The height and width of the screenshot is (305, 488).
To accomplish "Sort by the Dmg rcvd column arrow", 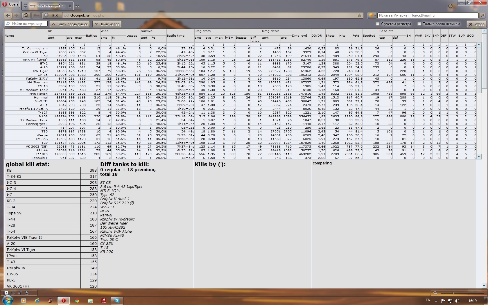I will (309, 45).
